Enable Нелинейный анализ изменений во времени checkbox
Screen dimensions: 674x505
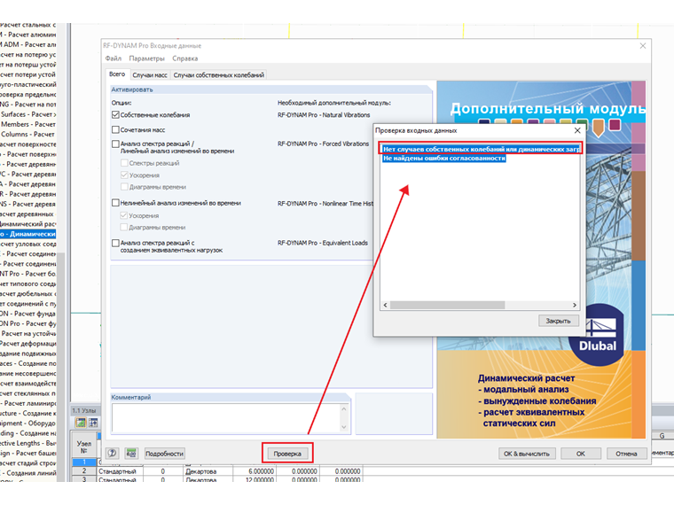pos(115,203)
